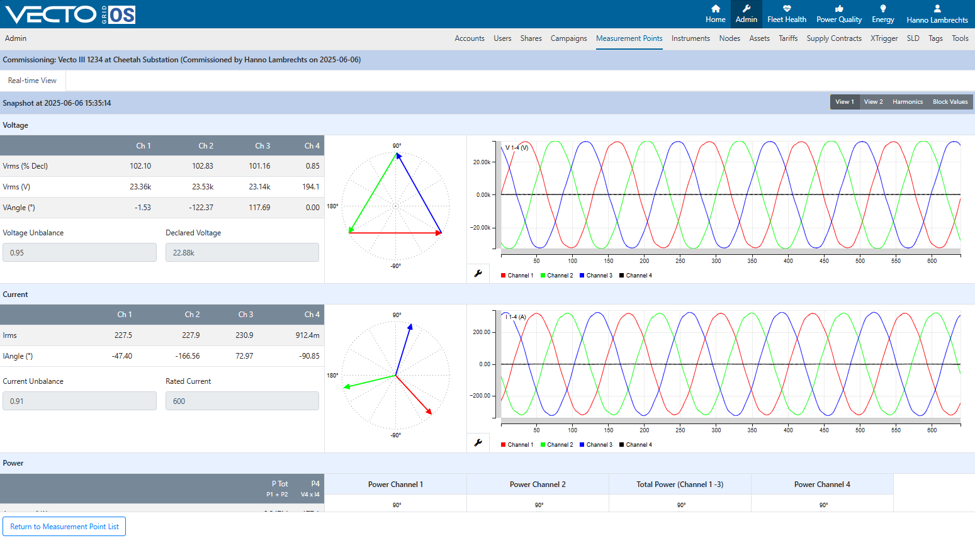This screenshot has width=975, height=538.
Task: Open Hanno Lambrechts user profile icon
Action: (937, 9)
